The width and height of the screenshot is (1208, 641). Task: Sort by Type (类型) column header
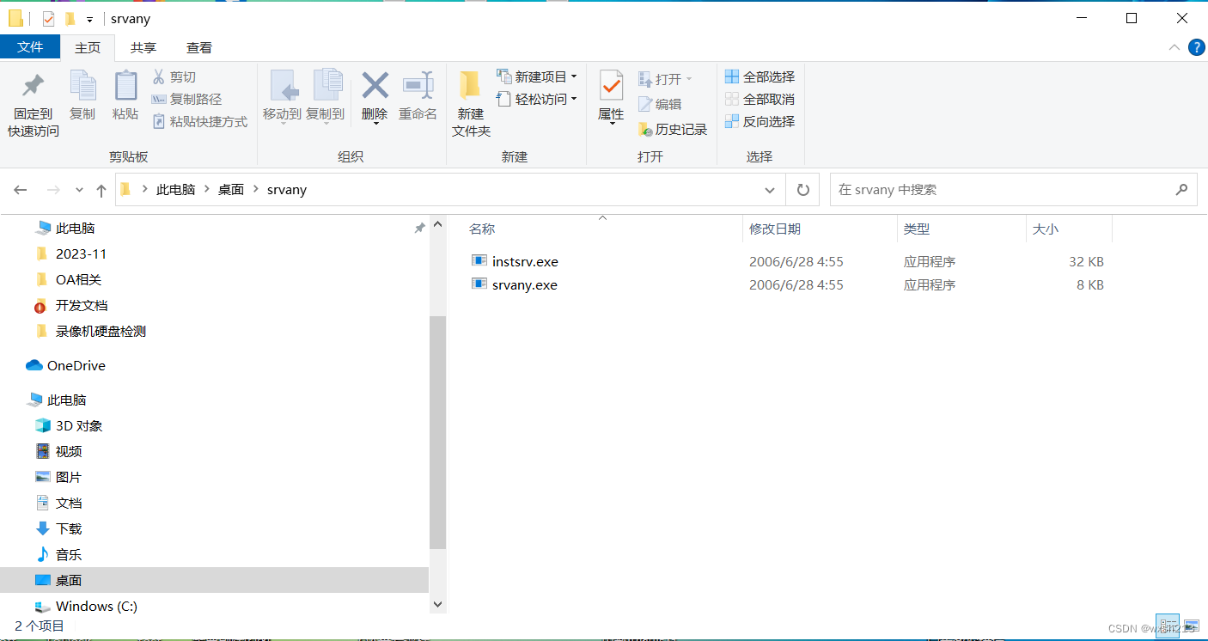tap(917, 229)
